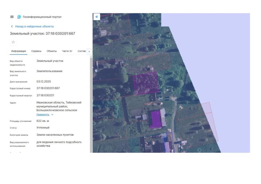Image resolution: width=261 pixels, height=184 pixels.
Task: Open the Сервисы tab
Action: [36, 51]
